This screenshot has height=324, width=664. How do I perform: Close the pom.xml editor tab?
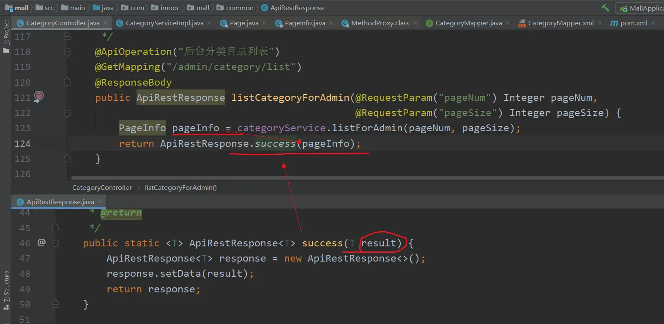(653, 23)
